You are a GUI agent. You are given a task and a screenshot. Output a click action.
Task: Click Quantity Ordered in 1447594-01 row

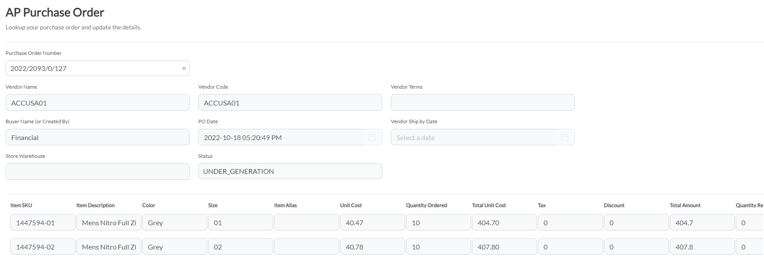(x=439, y=223)
